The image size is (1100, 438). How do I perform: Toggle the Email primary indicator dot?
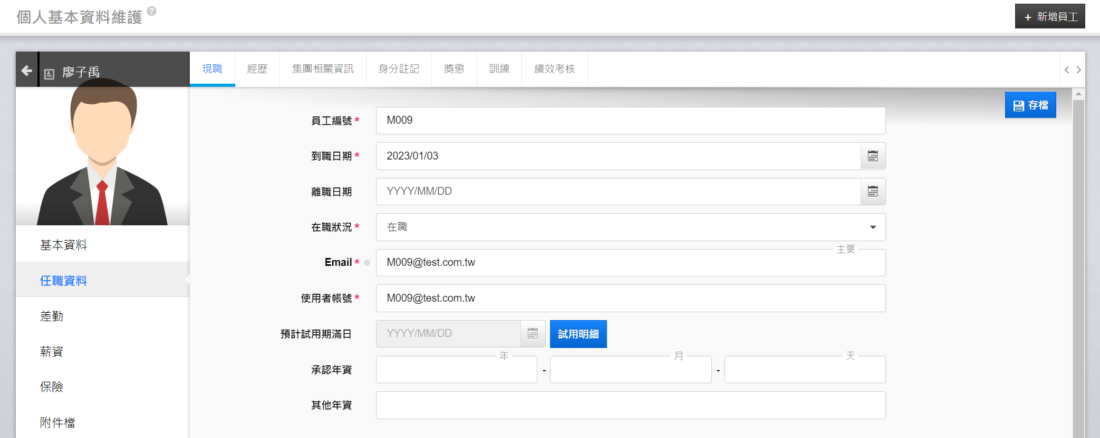[367, 263]
